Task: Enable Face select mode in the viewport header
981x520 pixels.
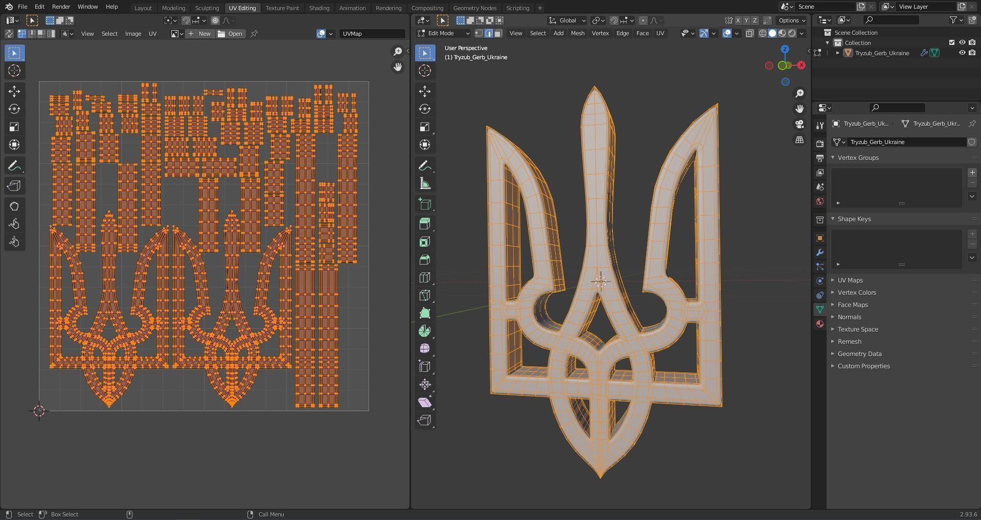Action: point(498,33)
